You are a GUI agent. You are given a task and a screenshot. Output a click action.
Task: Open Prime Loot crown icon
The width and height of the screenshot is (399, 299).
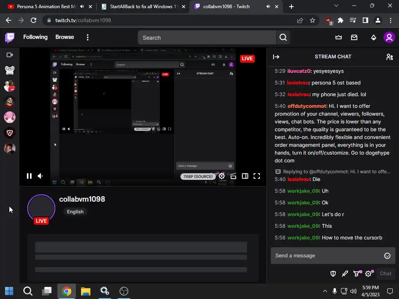(339, 37)
